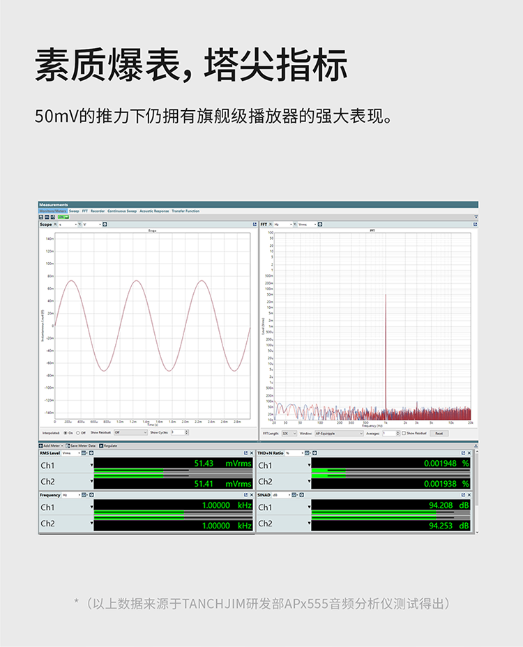Click THD+N Ratio Ch1 green bar
The width and height of the screenshot is (523, 647).
pos(328,471)
